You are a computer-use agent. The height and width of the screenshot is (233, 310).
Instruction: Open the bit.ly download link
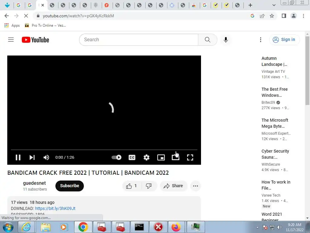55,208
